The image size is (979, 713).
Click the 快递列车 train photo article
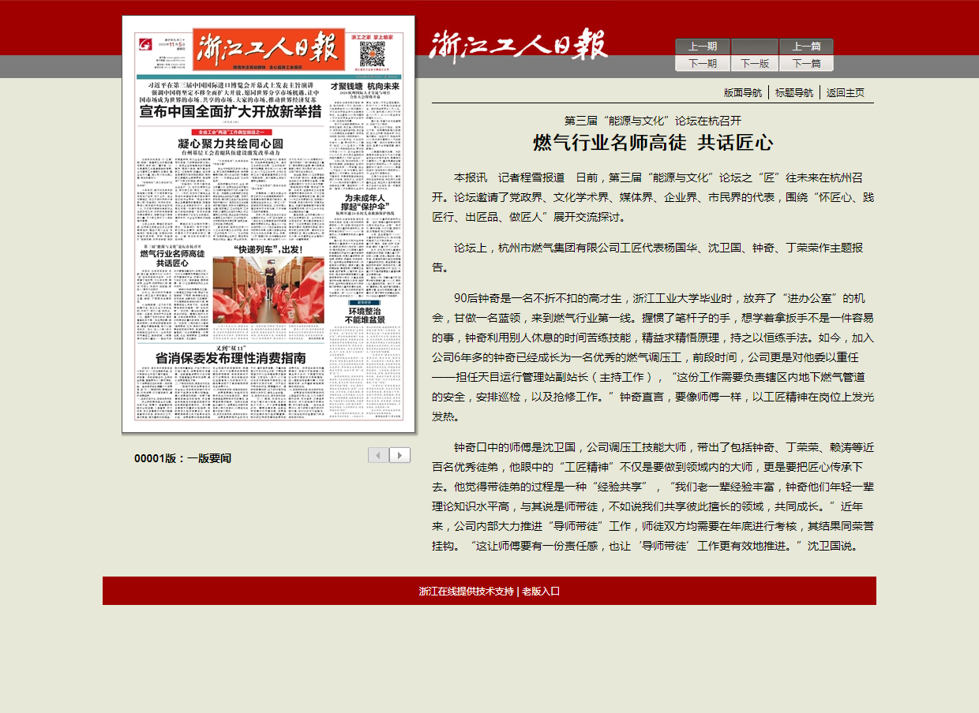[x=268, y=289]
